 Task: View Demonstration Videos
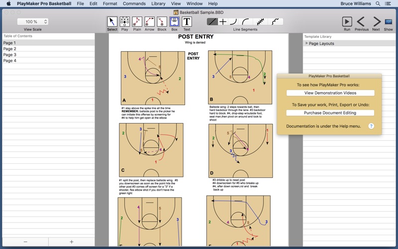(x=330, y=93)
